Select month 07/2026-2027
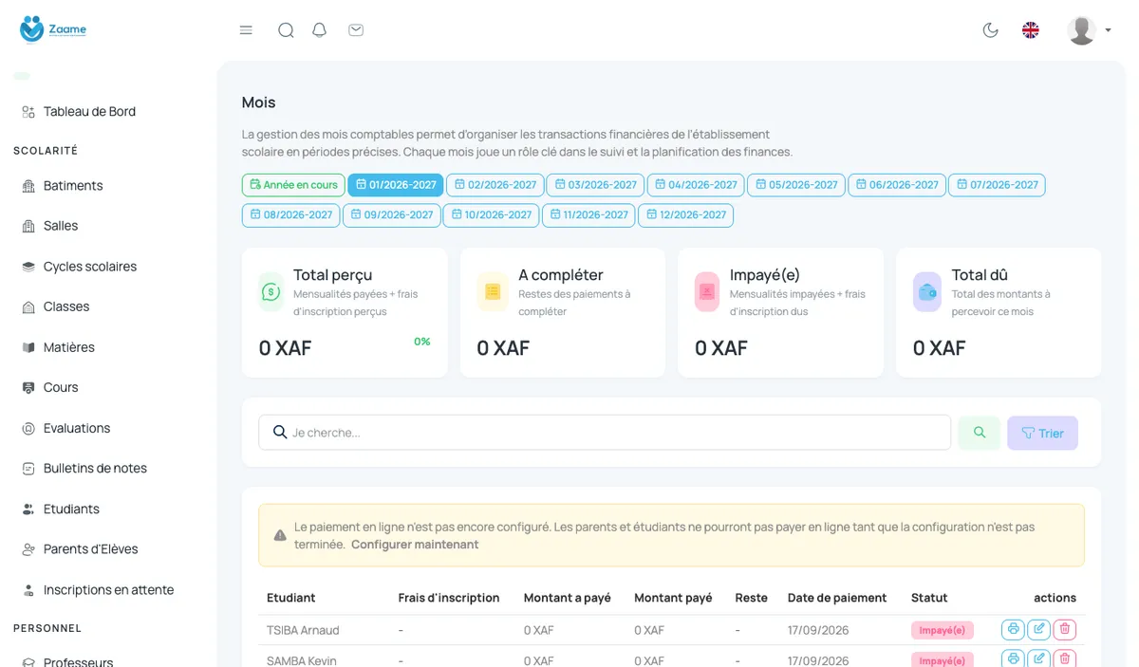 click(997, 185)
